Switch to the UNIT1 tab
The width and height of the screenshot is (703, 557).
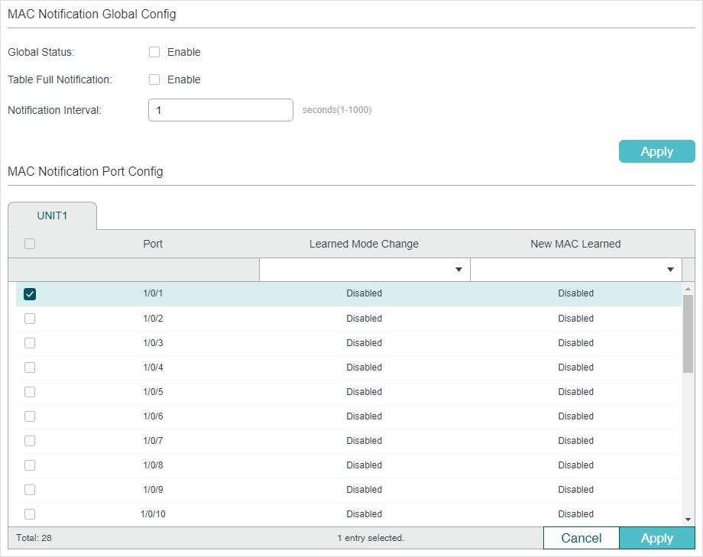pos(52,216)
